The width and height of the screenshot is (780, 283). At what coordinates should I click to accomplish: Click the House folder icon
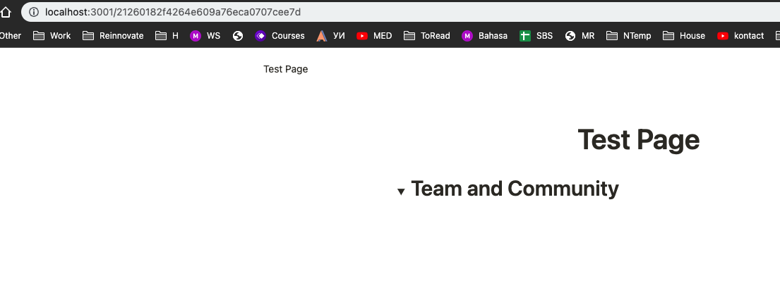point(668,36)
